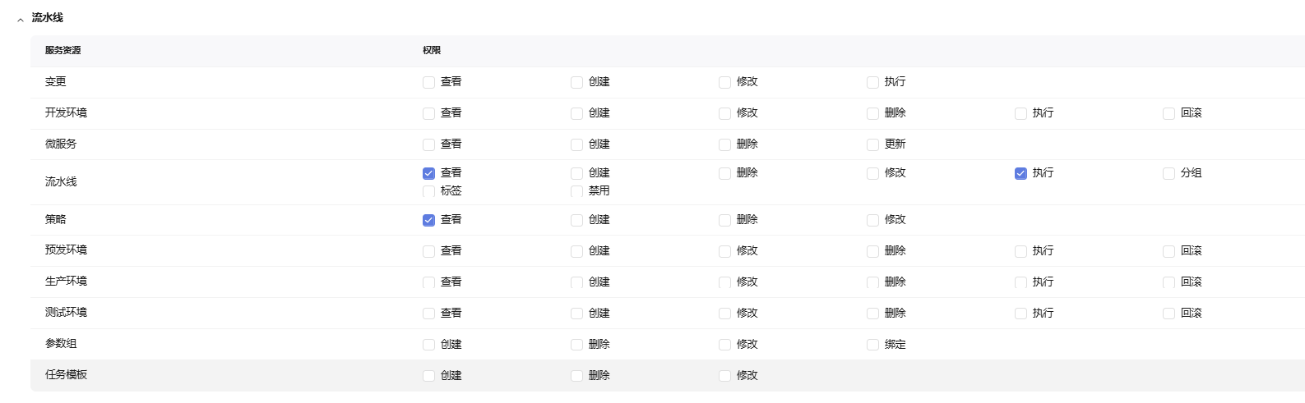Uncheck 查看 for 流水线 resource
The image size is (1305, 403).
click(x=428, y=173)
